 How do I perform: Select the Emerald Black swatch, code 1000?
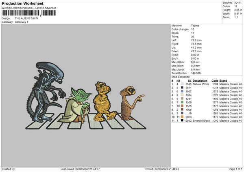click(x=182, y=120)
